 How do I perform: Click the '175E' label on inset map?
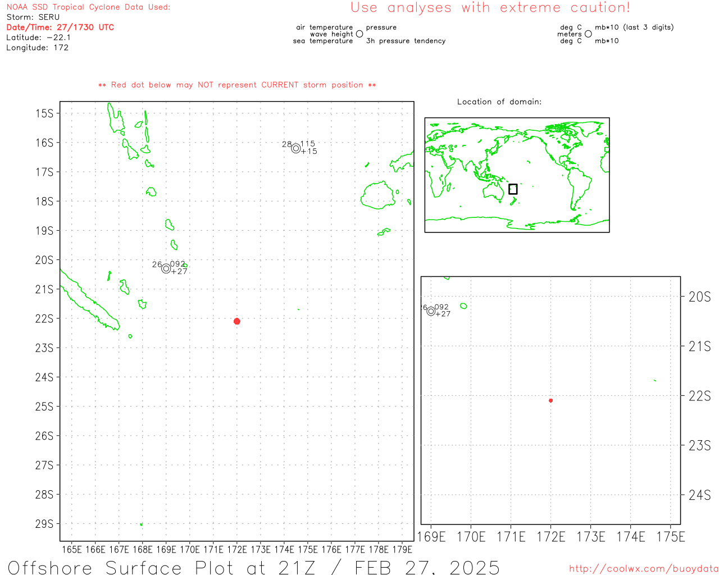pyautogui.click(x=671, y=537)
